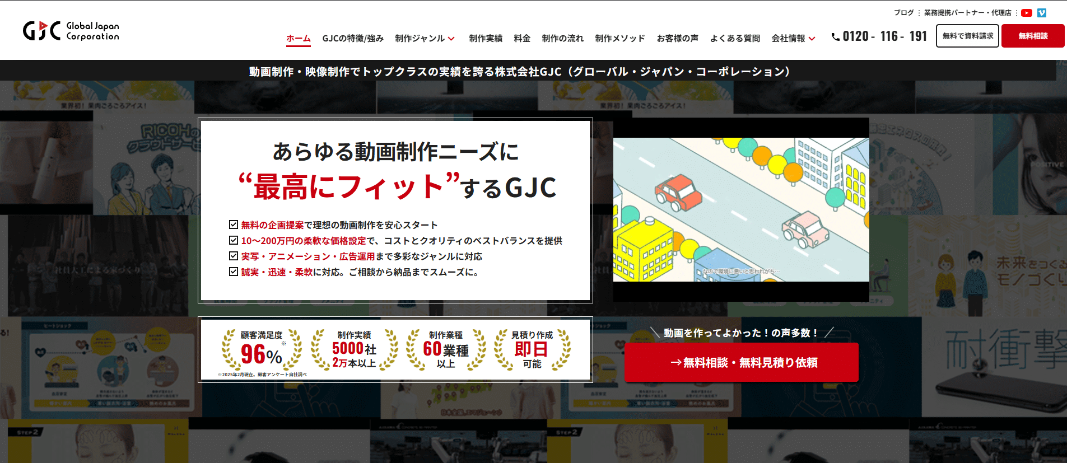This screenshot has width=1067, height=463.
Task: Open the 料金 menu item
Action: [x=522, y=38]
